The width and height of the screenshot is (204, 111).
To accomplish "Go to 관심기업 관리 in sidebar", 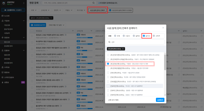I will tap(8, 29).
